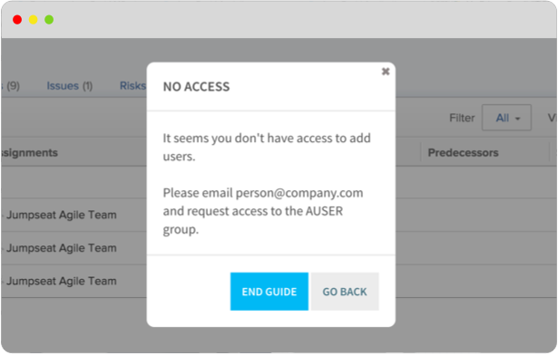Click the NO ACCESS dialog title
Image resolution: width=558 pixels, height=355 pixels.
click(197, 87)
